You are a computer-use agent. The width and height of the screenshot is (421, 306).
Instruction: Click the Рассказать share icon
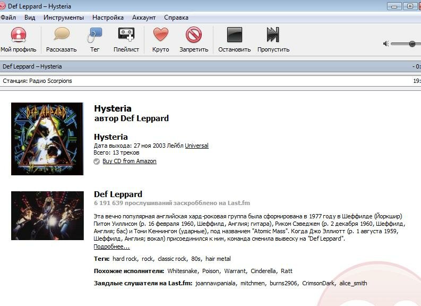coord(62,36)
